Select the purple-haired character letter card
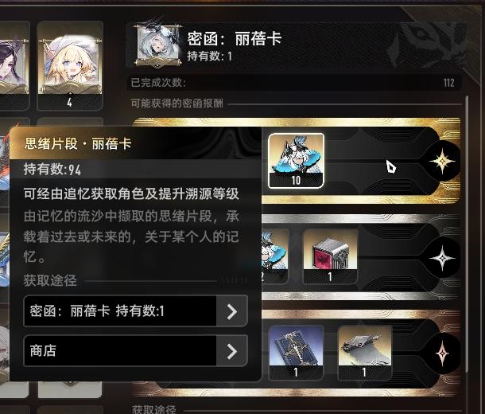Image resolution: width=485 pixels, height=414 pixels. 14,65
